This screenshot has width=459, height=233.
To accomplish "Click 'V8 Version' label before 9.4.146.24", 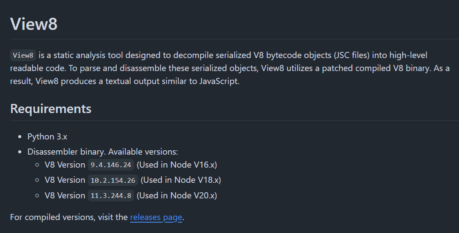I will tap(65, 165).
